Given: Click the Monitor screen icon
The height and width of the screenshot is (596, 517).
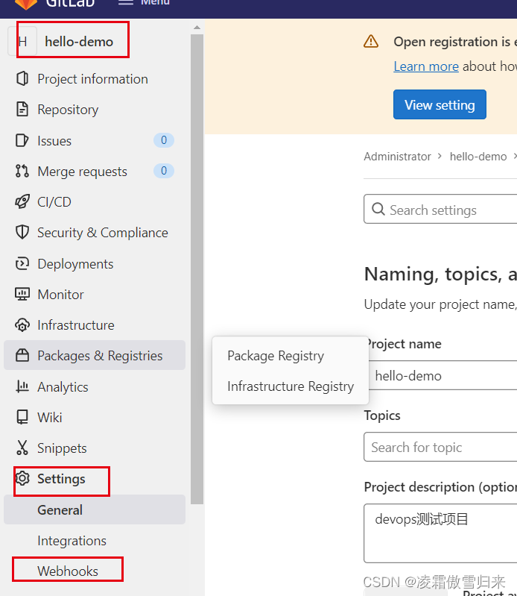Looking at the screenshot, I should 22,295.
